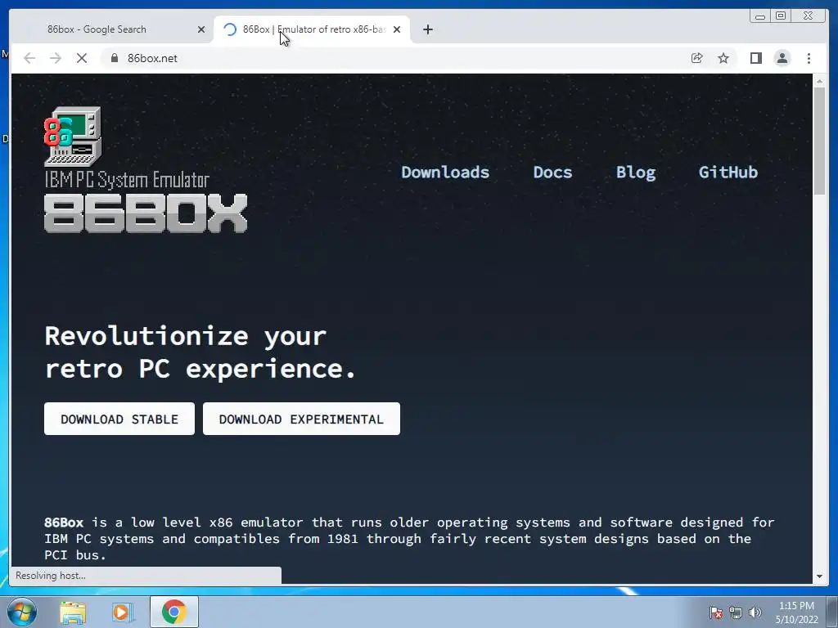Click the scrollbar up arrow
The height and width of the screenshot is (628, 838).
pos(819,81)
